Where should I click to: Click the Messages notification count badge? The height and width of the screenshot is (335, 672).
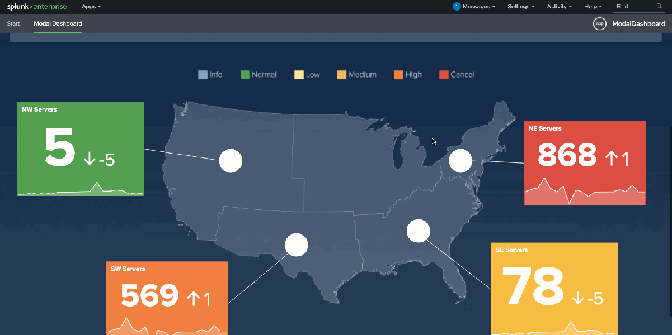tap(457, 7)
